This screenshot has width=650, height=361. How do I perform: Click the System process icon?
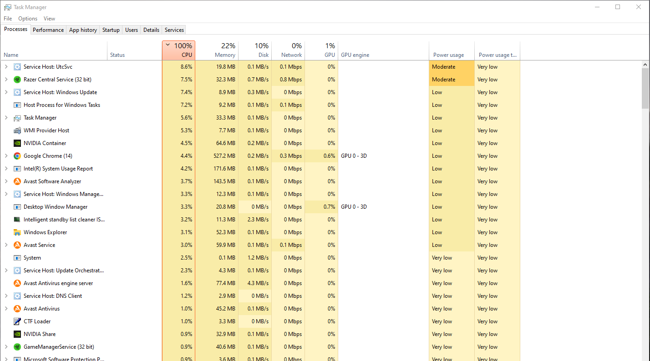tap(17, 258)
